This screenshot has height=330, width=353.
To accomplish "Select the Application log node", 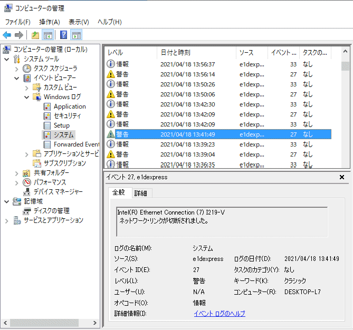I will click(69, 106).
